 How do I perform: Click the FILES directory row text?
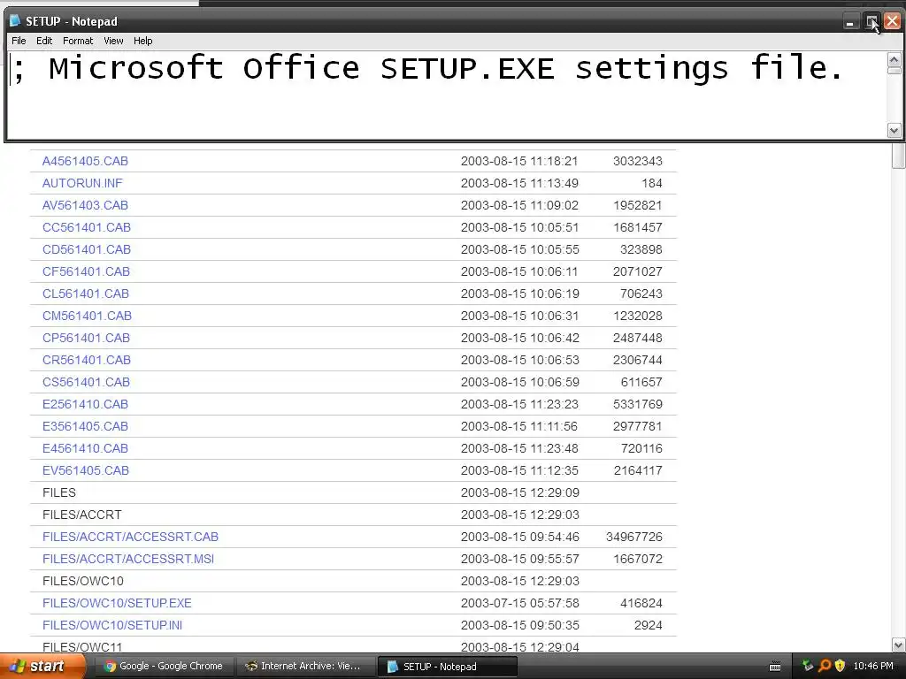[x=59, y=492]
